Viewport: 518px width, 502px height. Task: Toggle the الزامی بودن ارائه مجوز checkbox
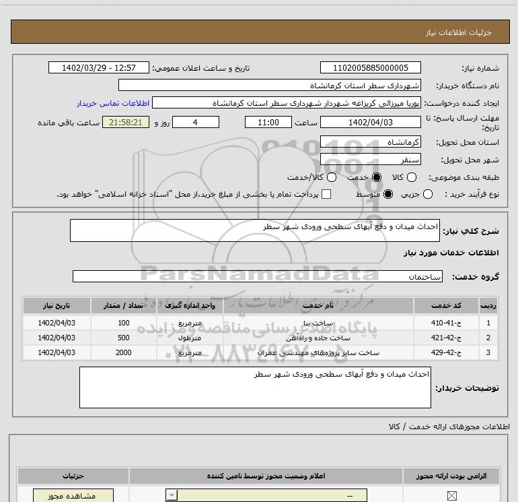(x=451, y=496)
